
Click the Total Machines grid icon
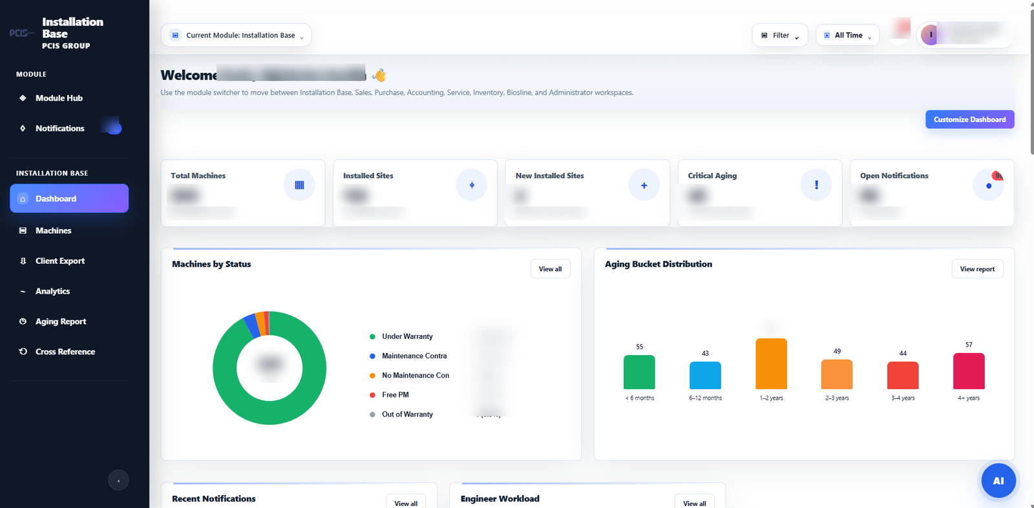(x=299, y=185)
